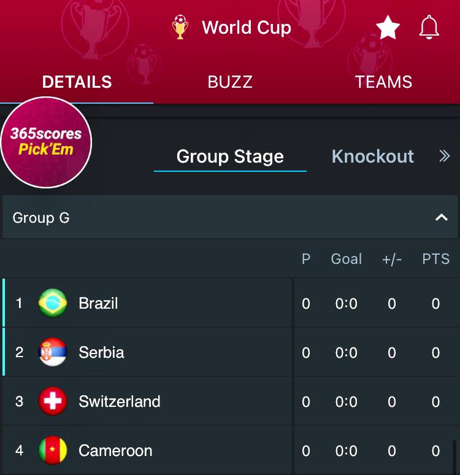Image resolution: width=460 pixels, height=475 pixels.
Task: Toggle notifications with the bell icon
Action: click(x=429, y=28)
